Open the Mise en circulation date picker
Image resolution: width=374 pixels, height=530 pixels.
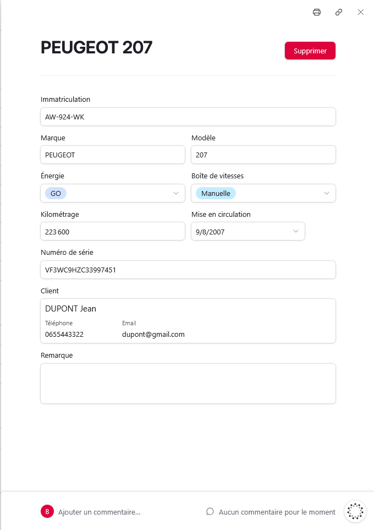[x=296, y=232]
